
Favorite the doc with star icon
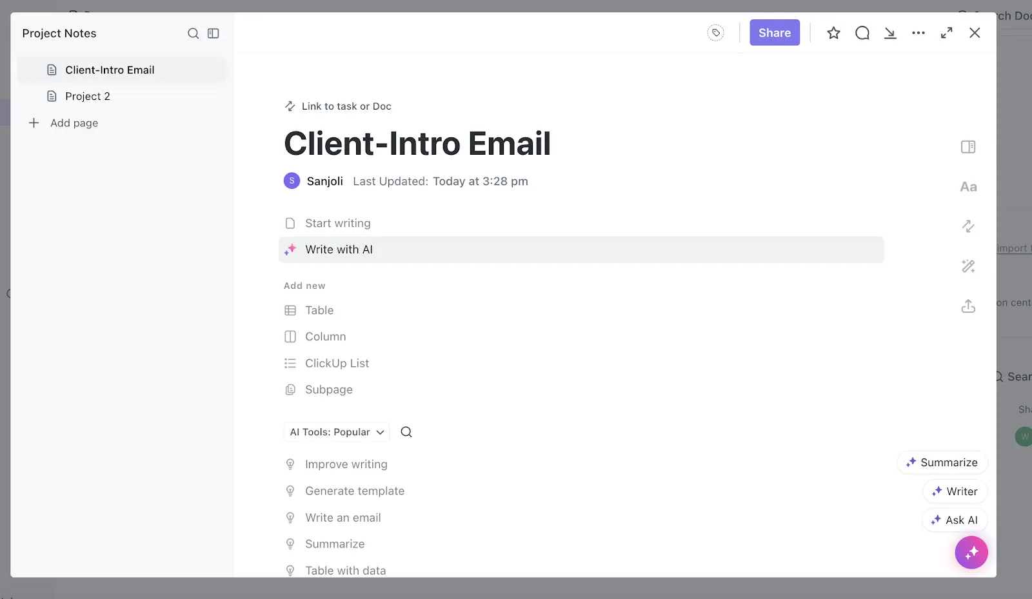point(833,33)
